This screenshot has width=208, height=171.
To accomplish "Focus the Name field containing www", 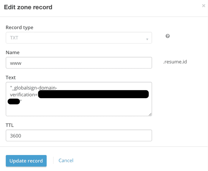I will [79, 63].
